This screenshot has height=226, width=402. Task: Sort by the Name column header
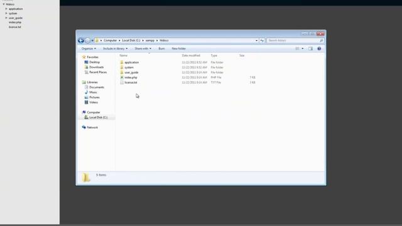[124, 55]
